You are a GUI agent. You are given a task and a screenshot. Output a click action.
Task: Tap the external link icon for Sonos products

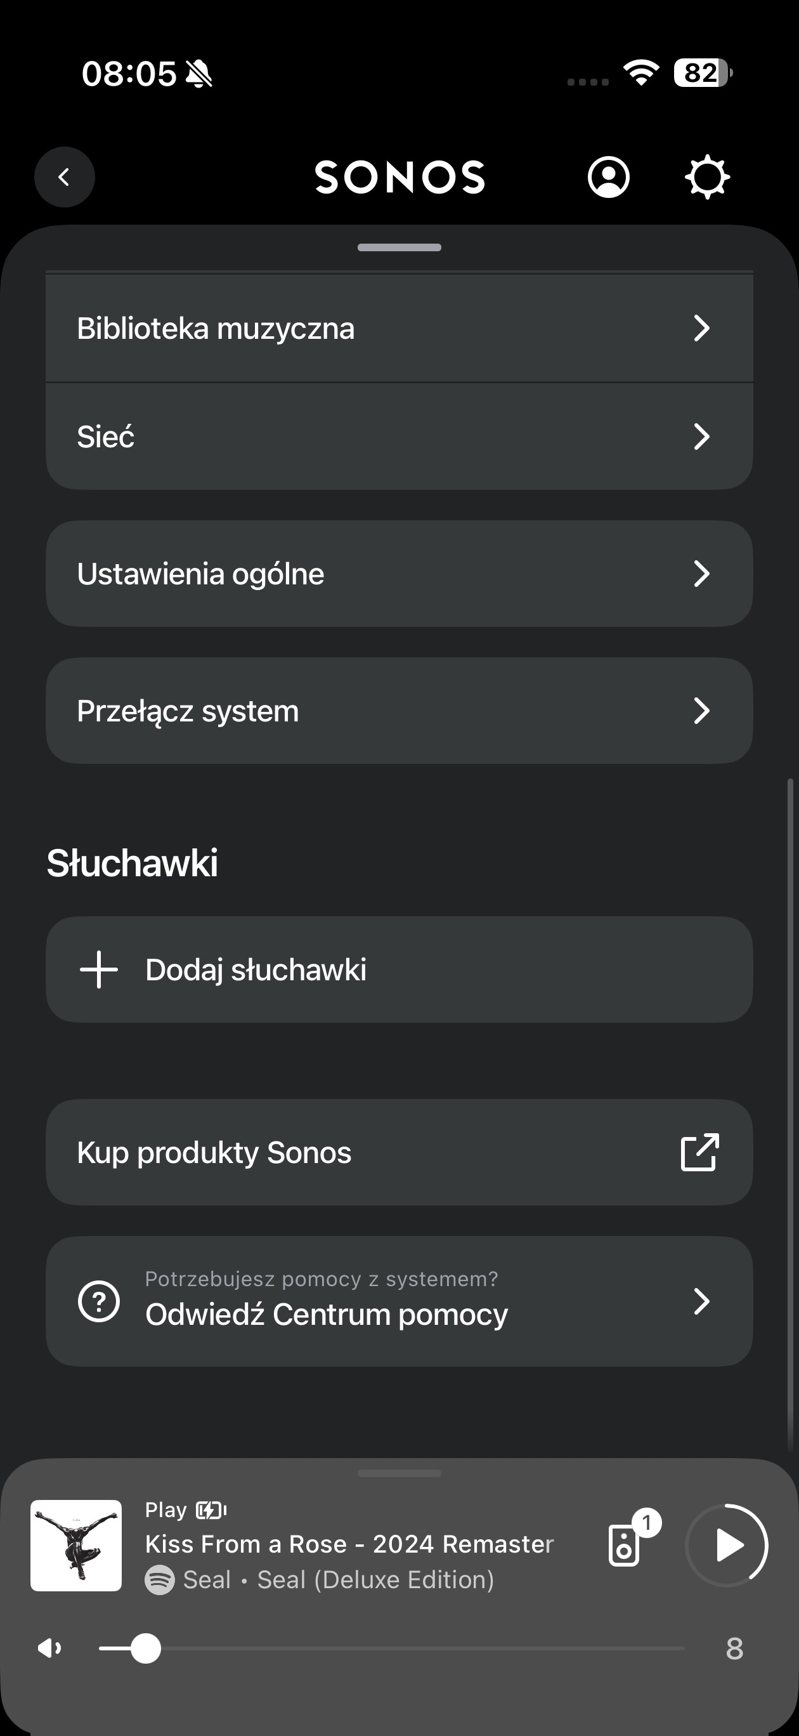click(x=700, y=1152)
